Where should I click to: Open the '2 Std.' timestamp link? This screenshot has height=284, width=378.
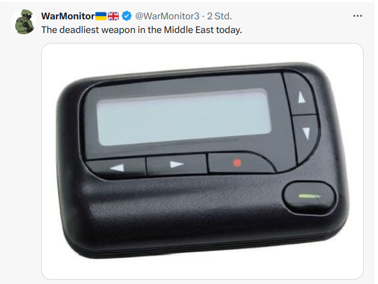click(x=219, y=16)
